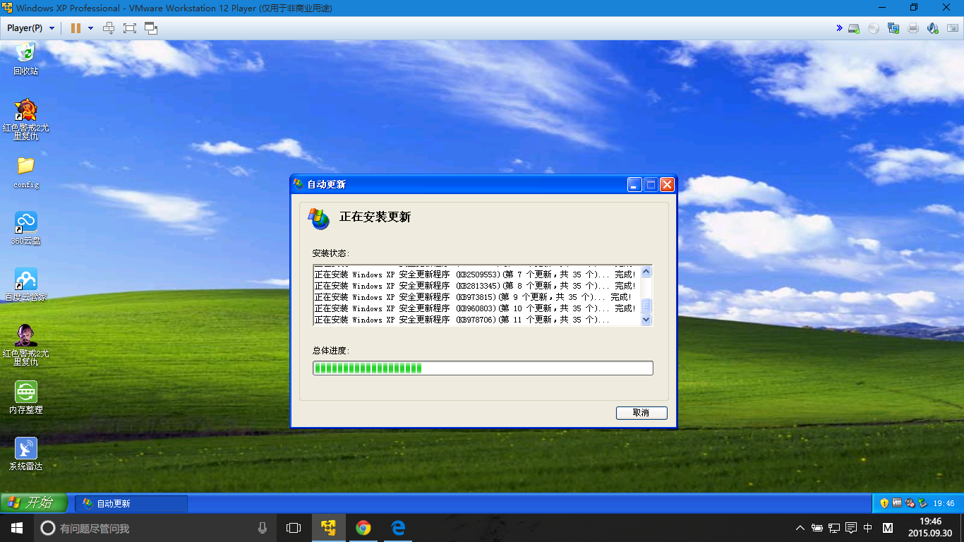Select the KB2813345 update line in status list
The height and width of the screenshot is (542, 964).
pos(475,286)
